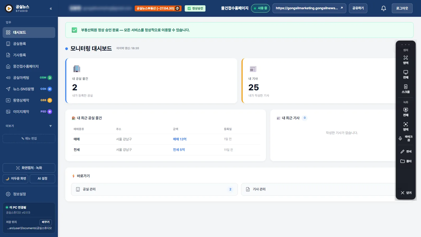Start area recording (녹화 영역)

point(406,126)
